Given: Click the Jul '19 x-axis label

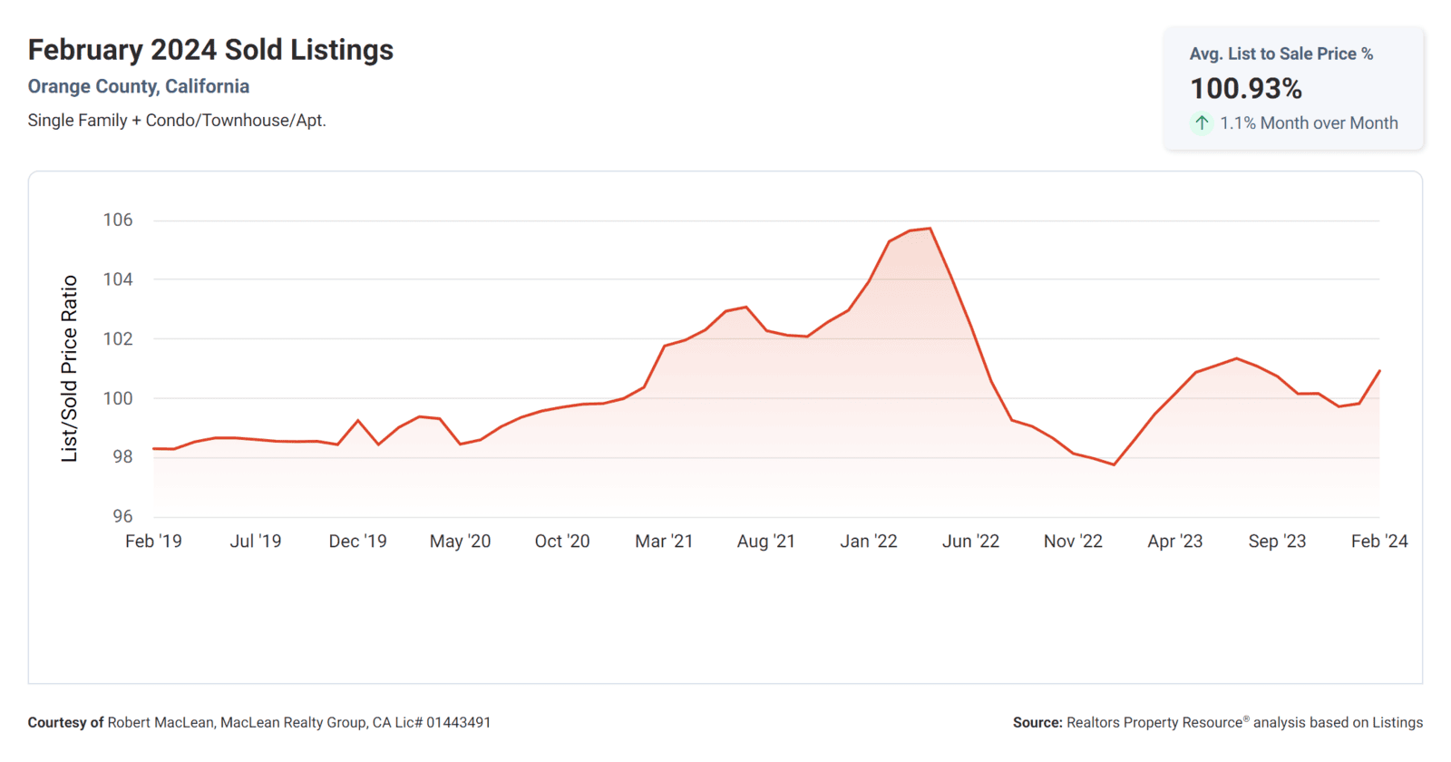Looking at the screenshot, I should pos(256,542).
